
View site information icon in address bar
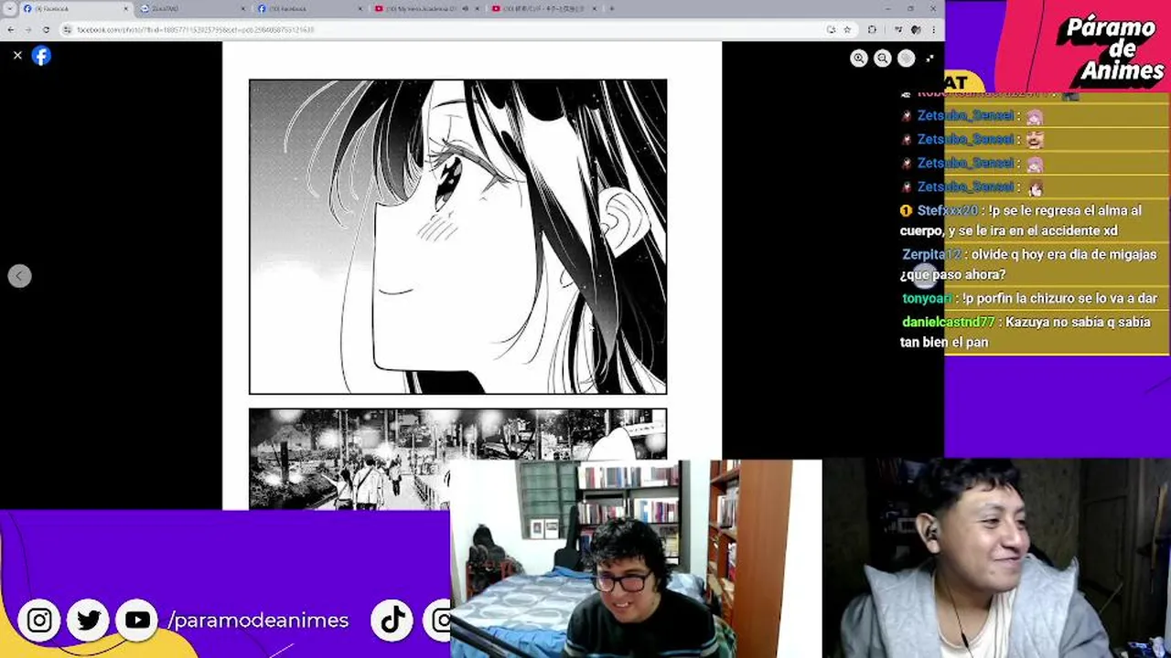point(69,29)
